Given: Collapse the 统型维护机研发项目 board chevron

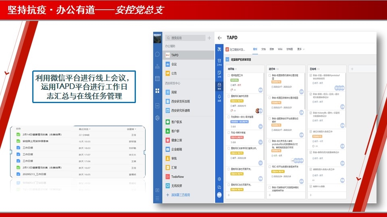Looking at the screenshot, I should point(227,60).
